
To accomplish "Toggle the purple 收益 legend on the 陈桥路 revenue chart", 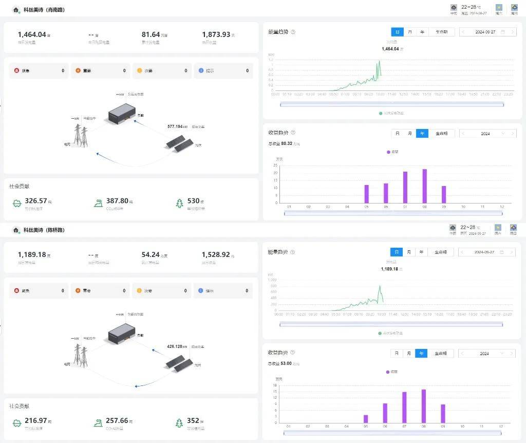I will [x=392, y=372].
